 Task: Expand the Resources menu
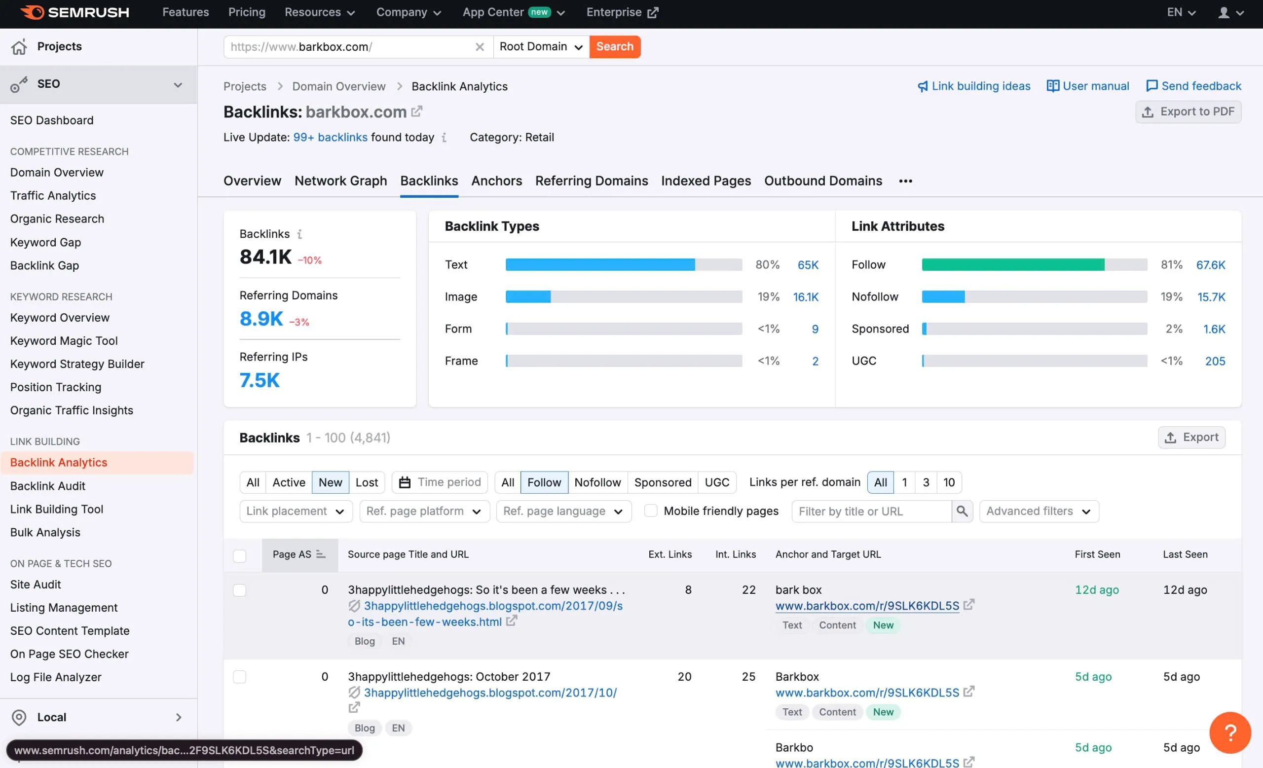point(319,12)
